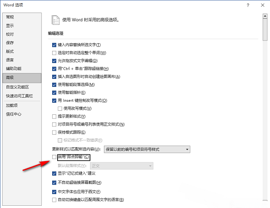Open the 显示 options page
Image resolution: width=270 pixels, height=208 pixels.
pyautogui.click(x=22, y=26)
